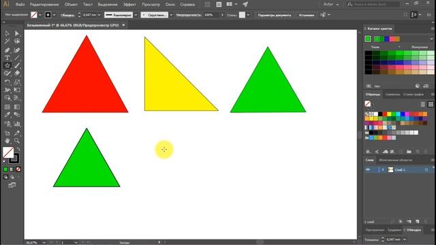Select the Magic Wand tool
436x245 pixels.
pyautogui.click(x=7, y=42)
